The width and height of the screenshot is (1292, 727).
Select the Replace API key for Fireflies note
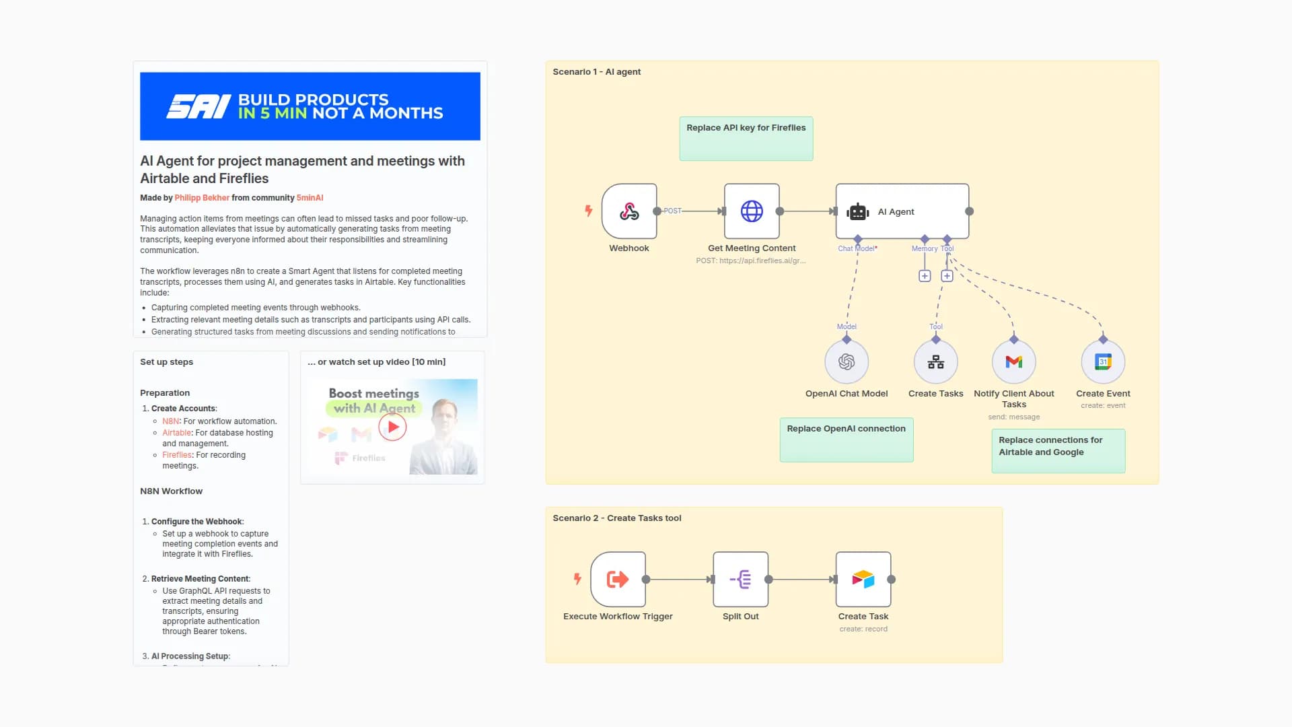746,139
